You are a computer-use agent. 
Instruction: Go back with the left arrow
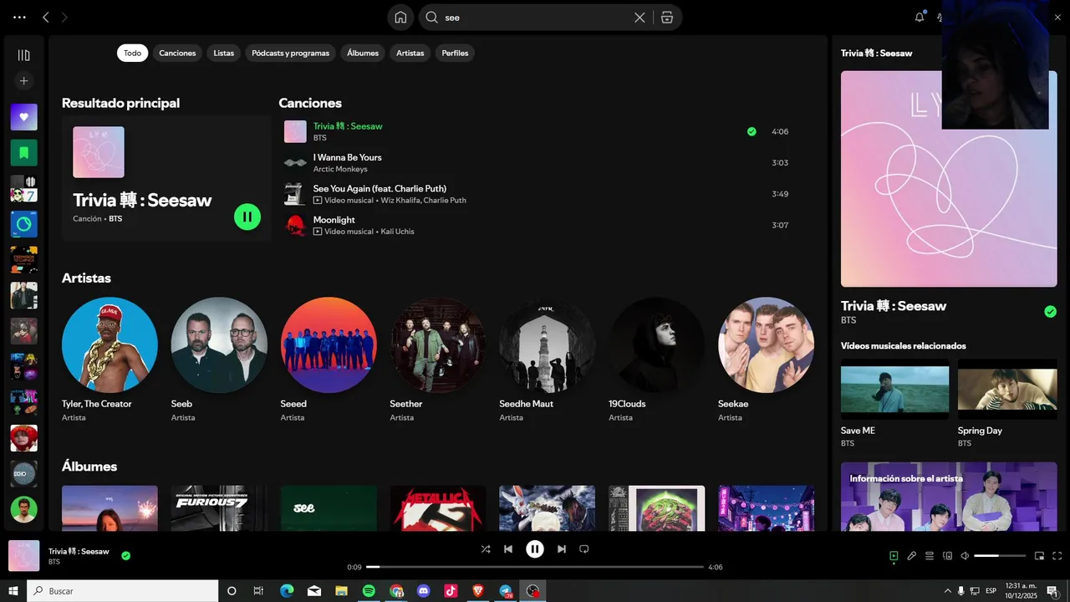[46, 17]
